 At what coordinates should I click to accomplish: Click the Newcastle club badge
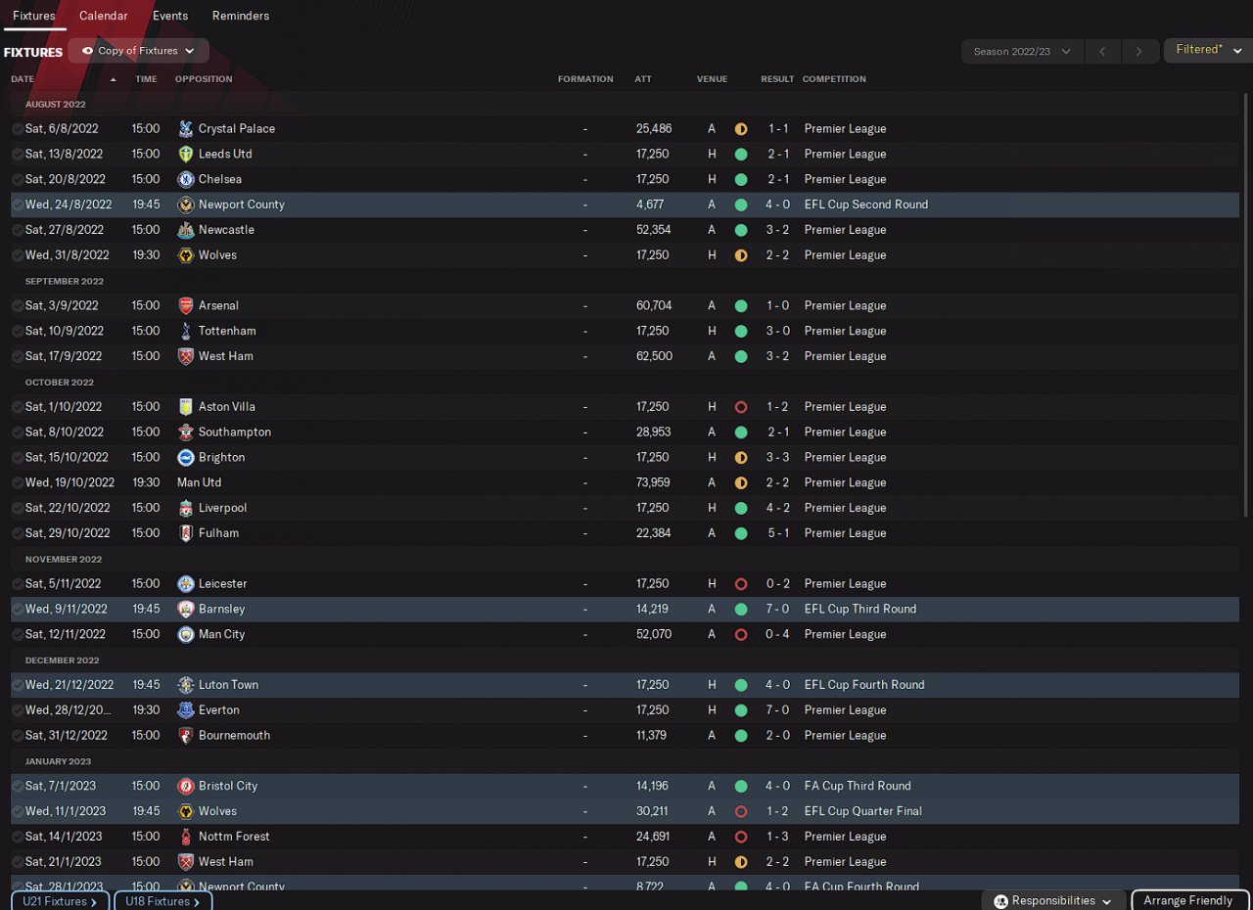pyautogui.click(x=186, y=230)
